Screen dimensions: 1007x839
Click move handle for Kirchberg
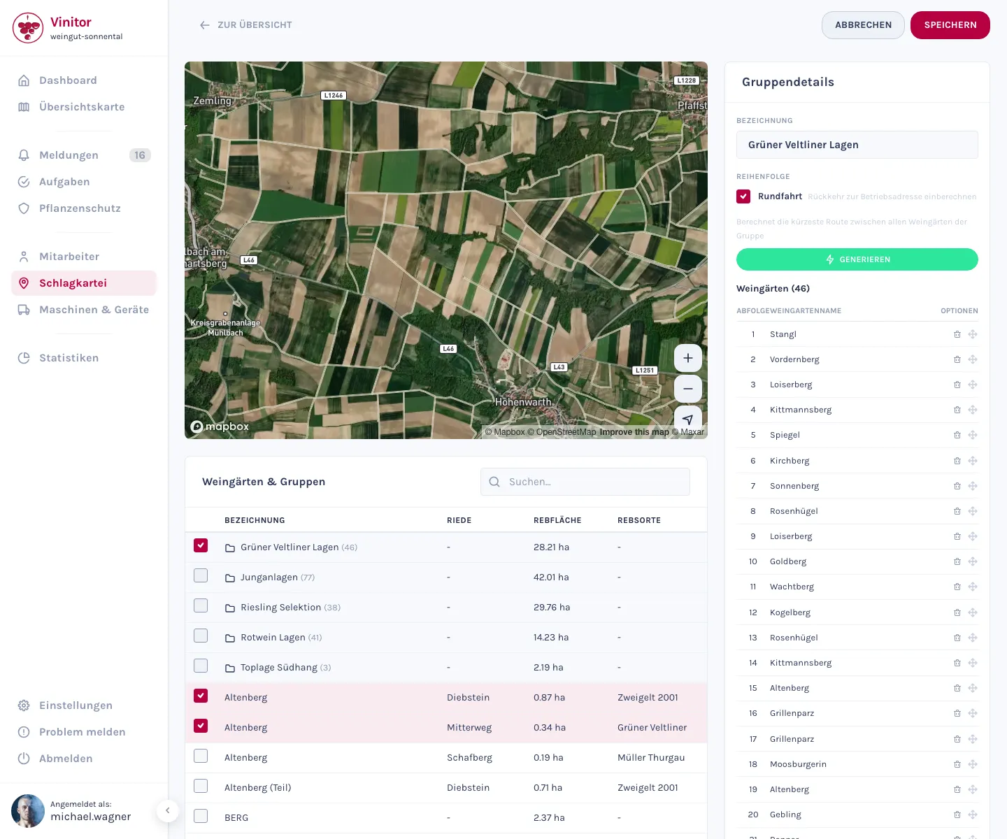point(973,461)
